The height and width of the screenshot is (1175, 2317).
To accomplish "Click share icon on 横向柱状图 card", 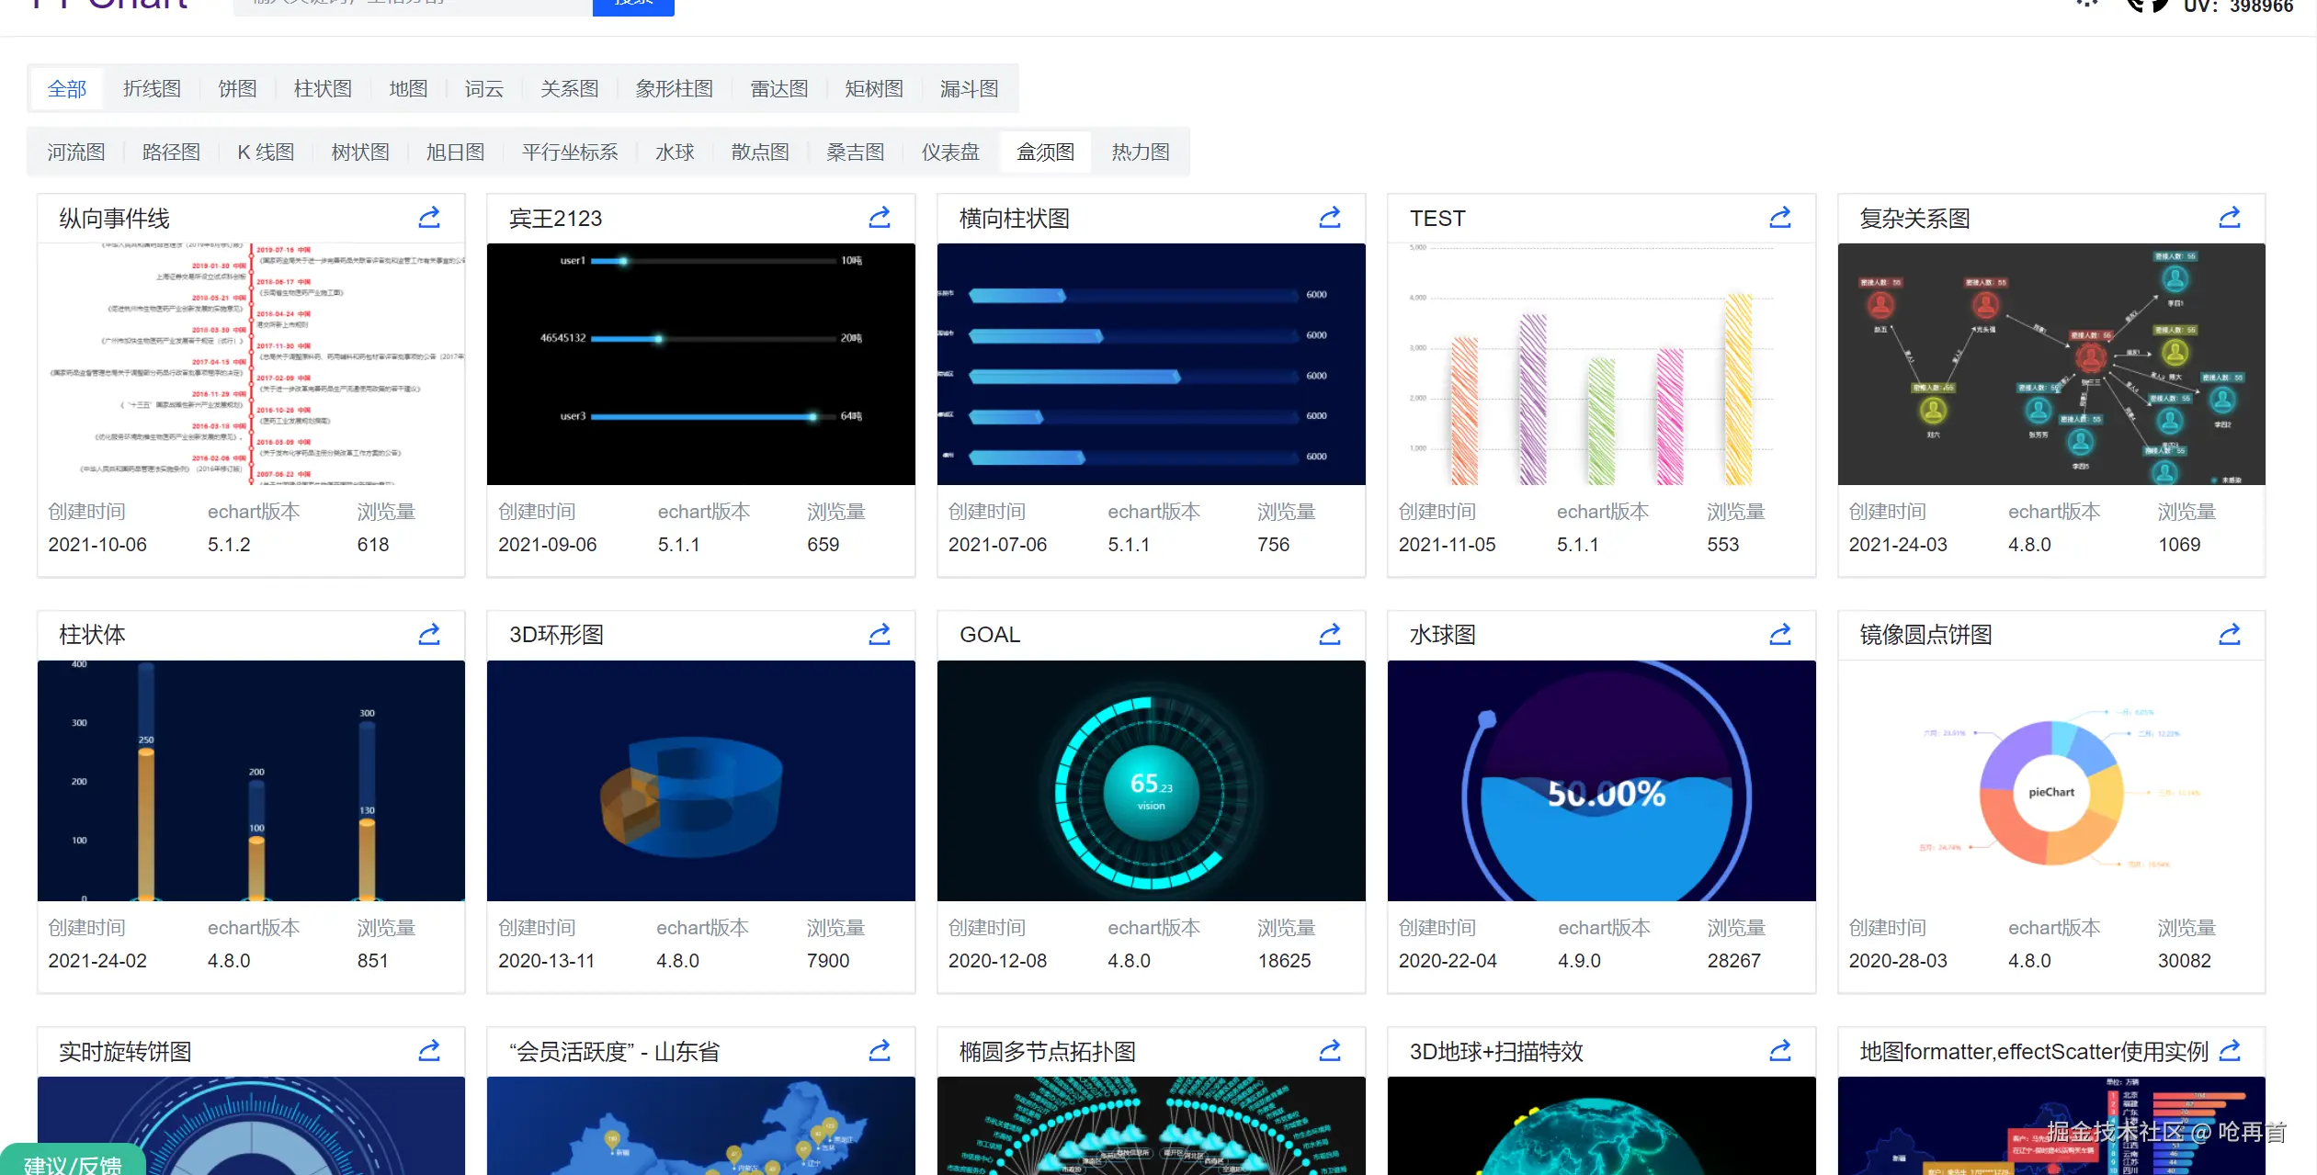I will (x=1330, y=218).
